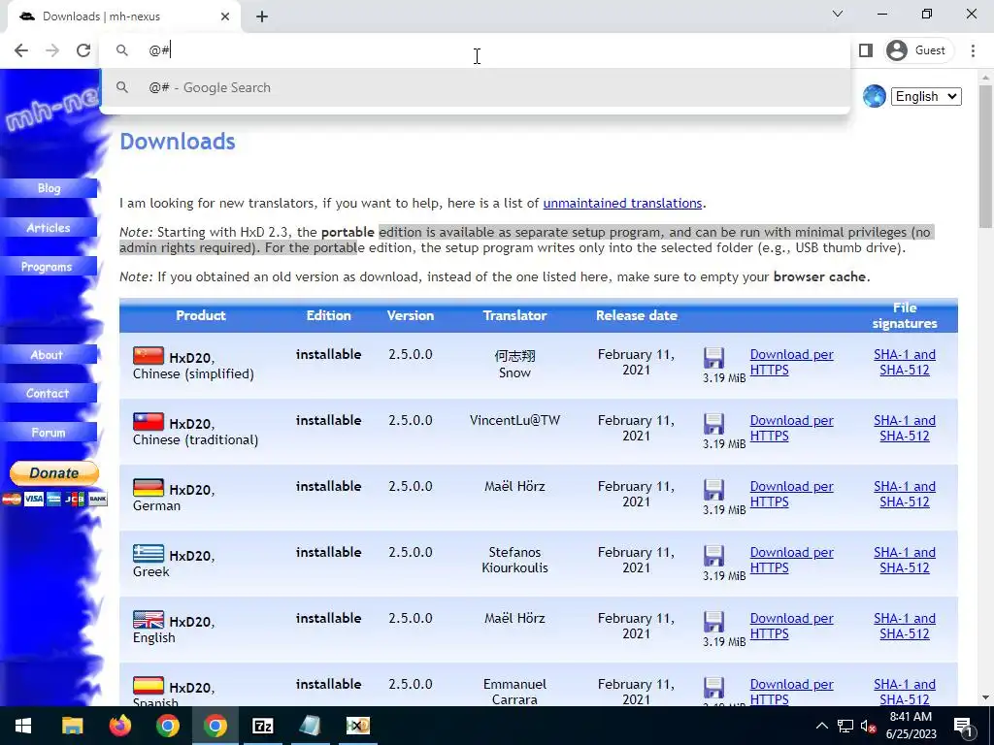Open the Forum sidebar menu item

[x=49, y=433]
